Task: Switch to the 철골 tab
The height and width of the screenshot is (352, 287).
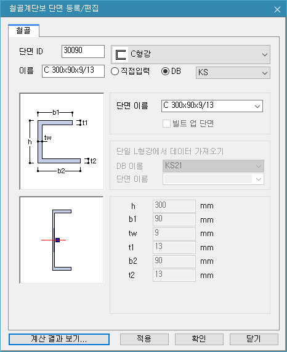Action: pos(23,31)
